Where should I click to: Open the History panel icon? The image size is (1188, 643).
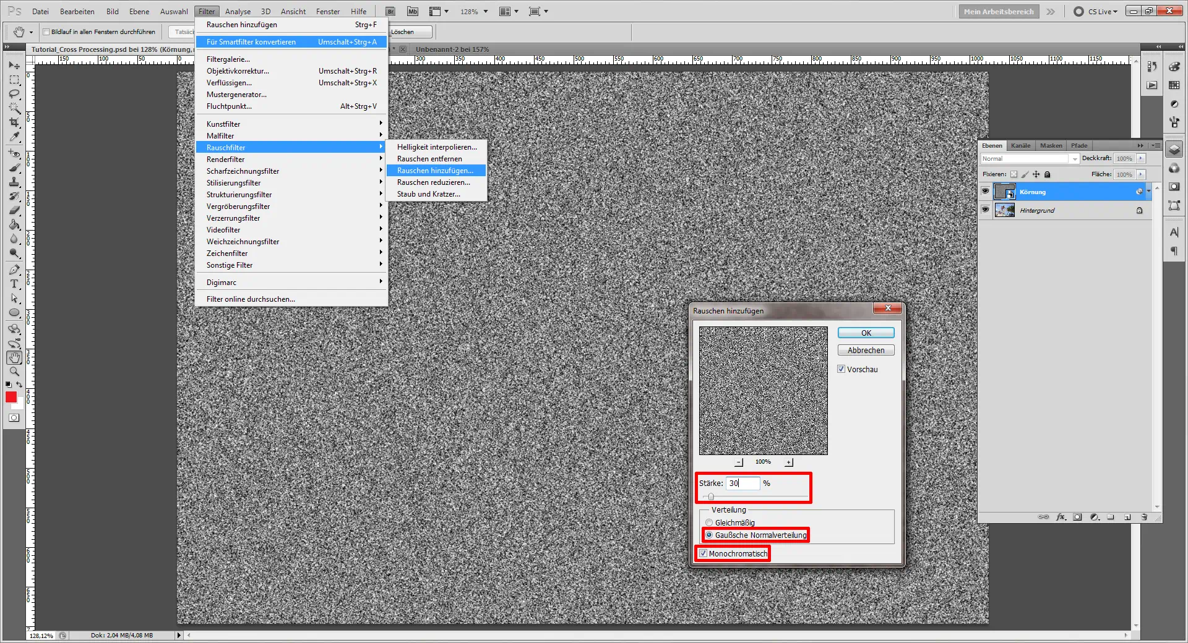pos(1152,67)
